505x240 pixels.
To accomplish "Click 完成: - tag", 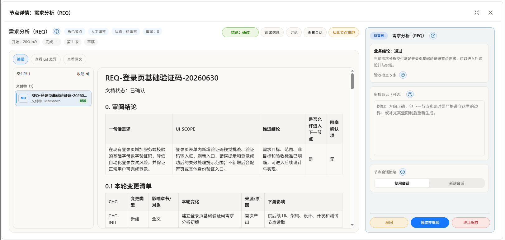I will (52, 42).
